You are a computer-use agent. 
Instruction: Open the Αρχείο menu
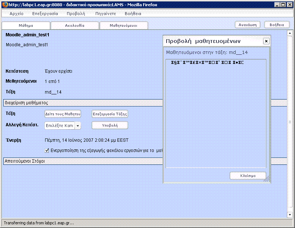(17, 14)
